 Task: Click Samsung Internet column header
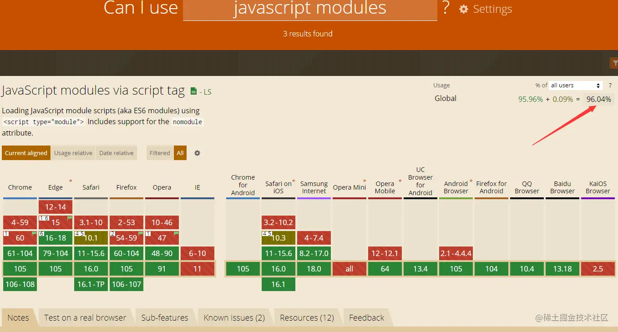pos(314,187)
